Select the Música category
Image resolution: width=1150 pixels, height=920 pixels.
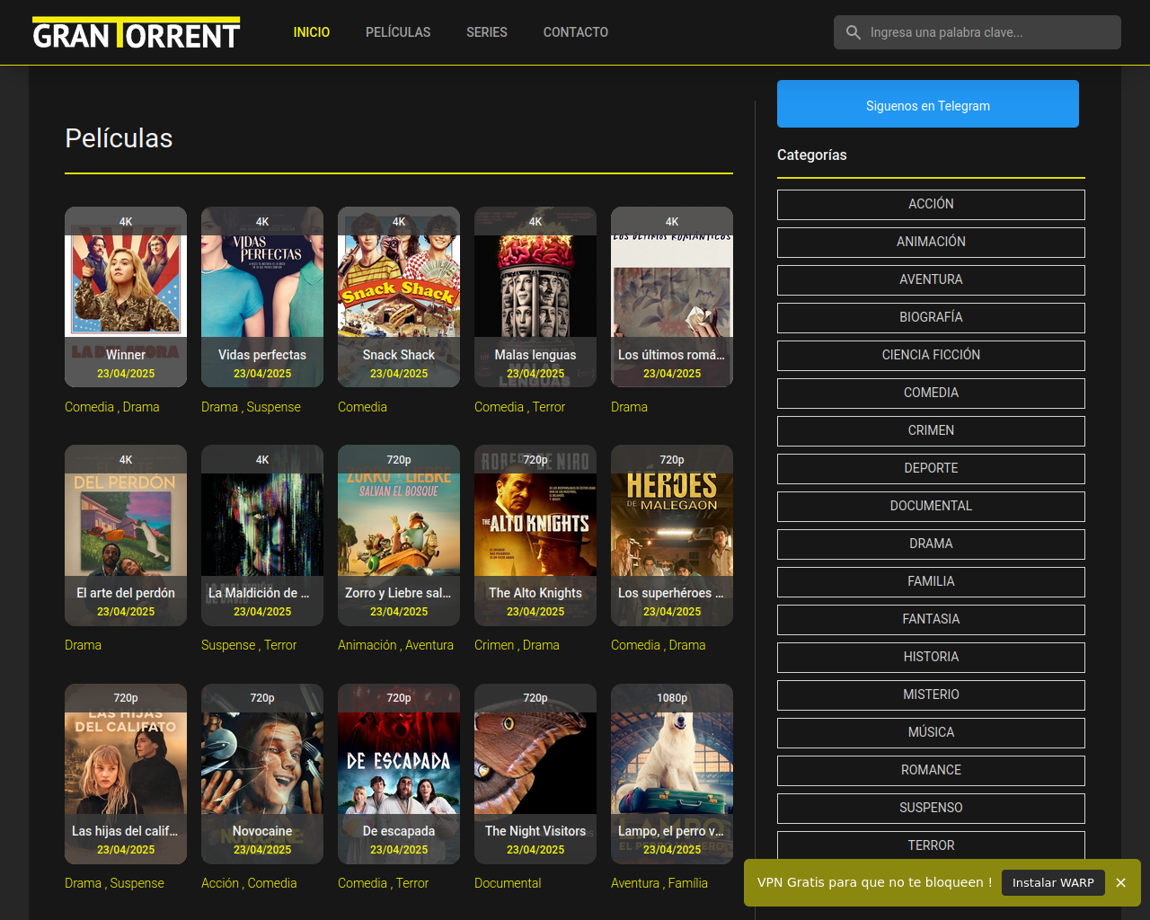(x=931, y=733)
